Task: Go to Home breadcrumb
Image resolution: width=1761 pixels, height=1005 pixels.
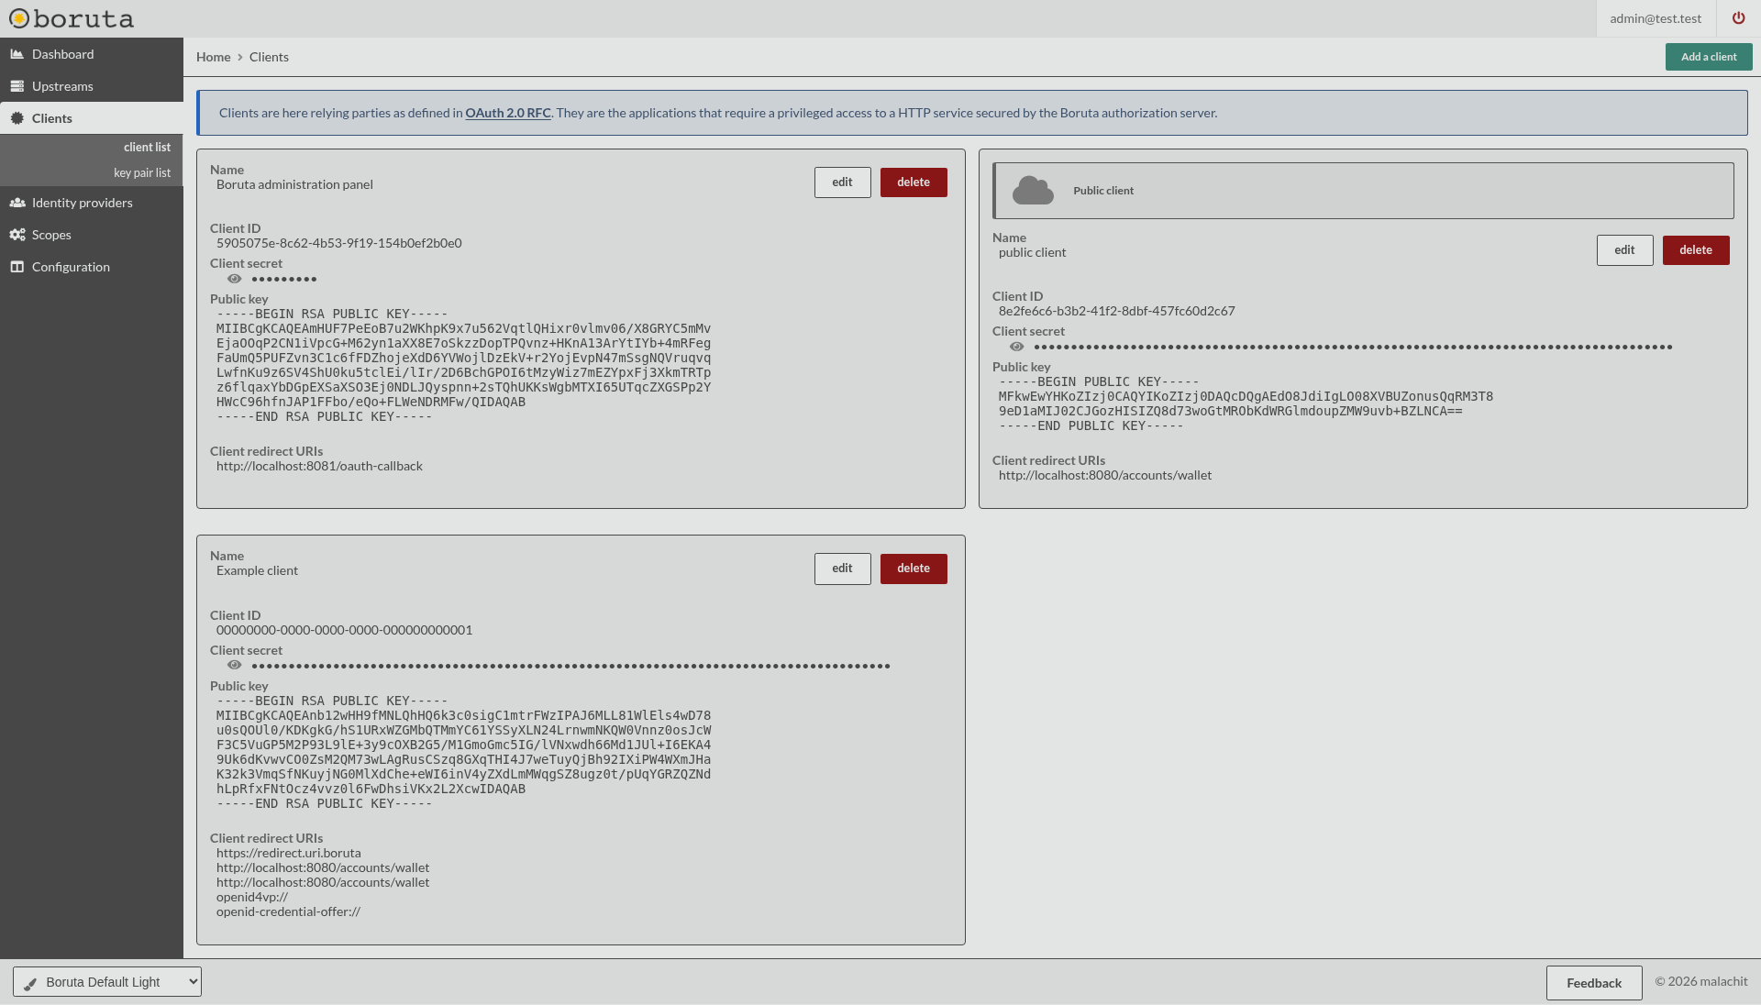Action: tap(214, 57)
